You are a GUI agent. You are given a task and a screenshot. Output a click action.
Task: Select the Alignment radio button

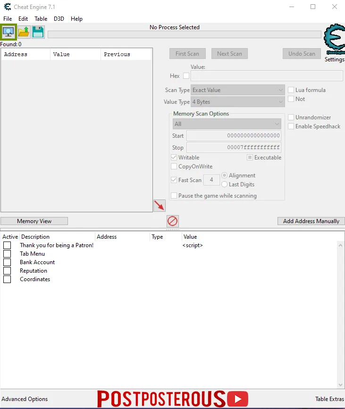[x=224, y=175]
